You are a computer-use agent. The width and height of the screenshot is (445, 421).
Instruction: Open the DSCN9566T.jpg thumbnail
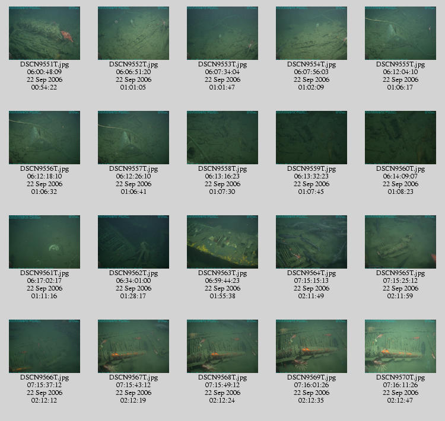(44, 346)
